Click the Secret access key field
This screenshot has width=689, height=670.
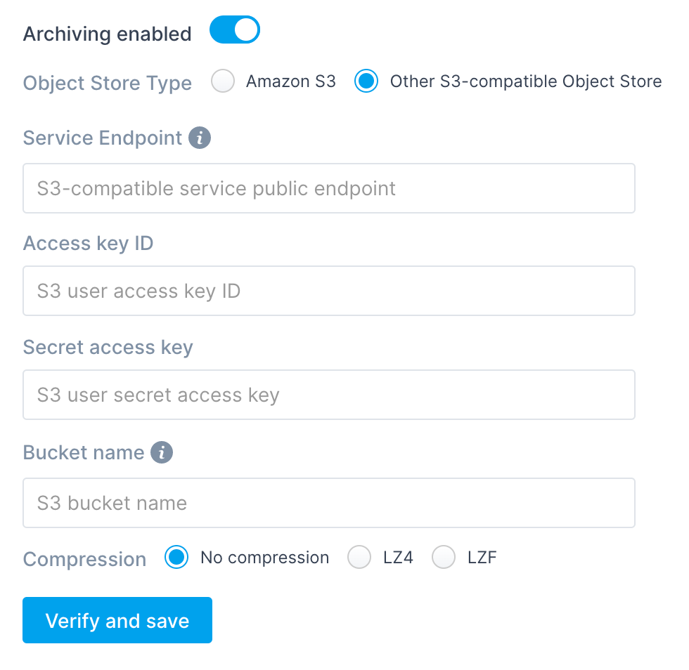point(329,395)
